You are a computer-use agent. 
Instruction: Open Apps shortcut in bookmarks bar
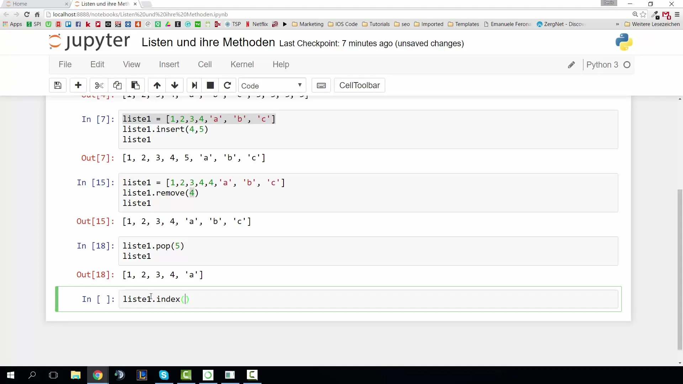coord(12,24)
